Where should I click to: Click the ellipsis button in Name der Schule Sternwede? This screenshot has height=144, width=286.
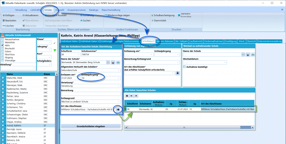pyautogui.click(x=108, y=62)
